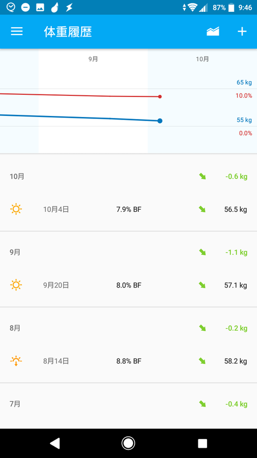Select the 10月 month summary header
Screen dimensions: 257x458
tap(128, 176)
